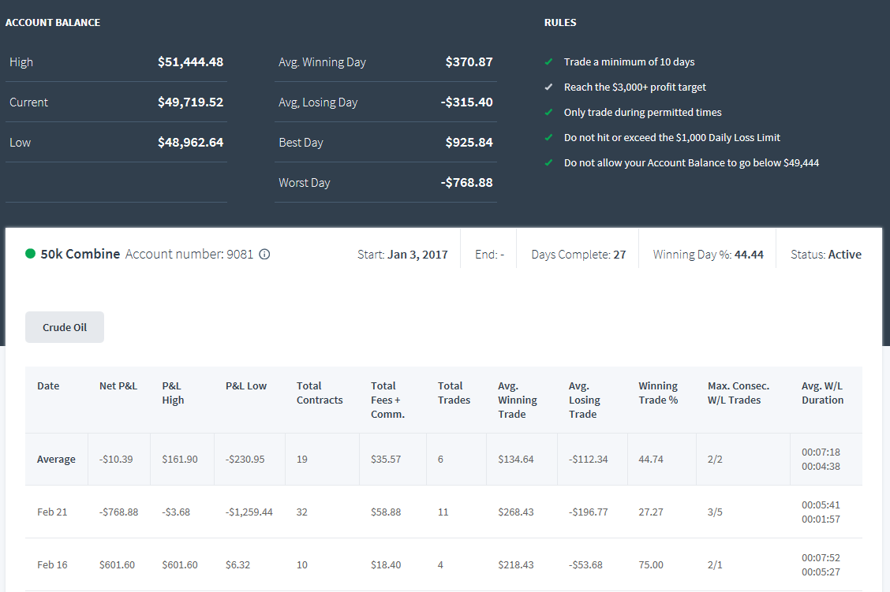
Task: Click checkmark beside Account Balance rule
Action: coord(548,162)
